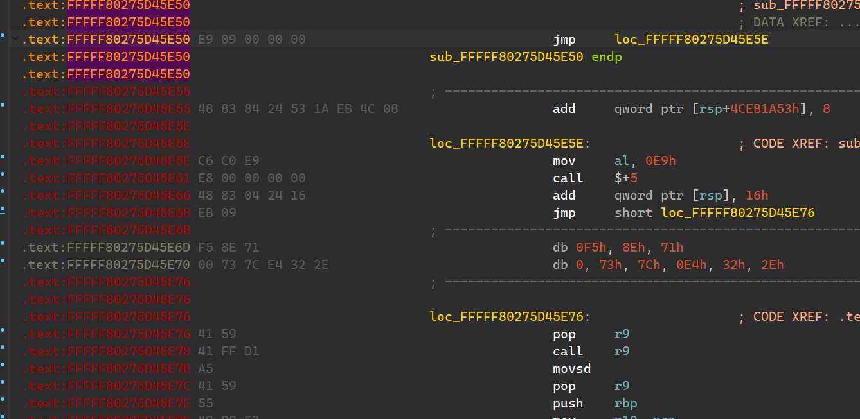Select hex bytes EB 09
This screenshot has height=419, width=860.
pos(217,213)
